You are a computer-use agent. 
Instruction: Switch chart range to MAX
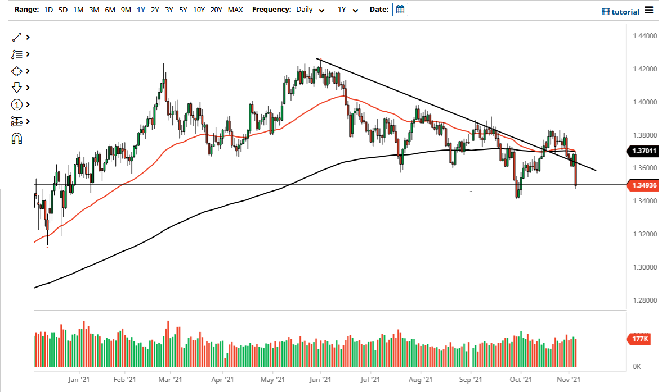(x=235, y=10)
